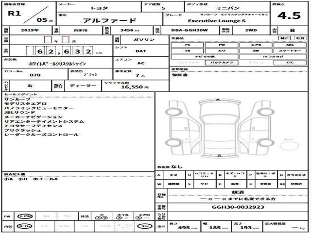
Task: Click the circled トビ石 mark in FW row
Action: (x=25, y=216)
